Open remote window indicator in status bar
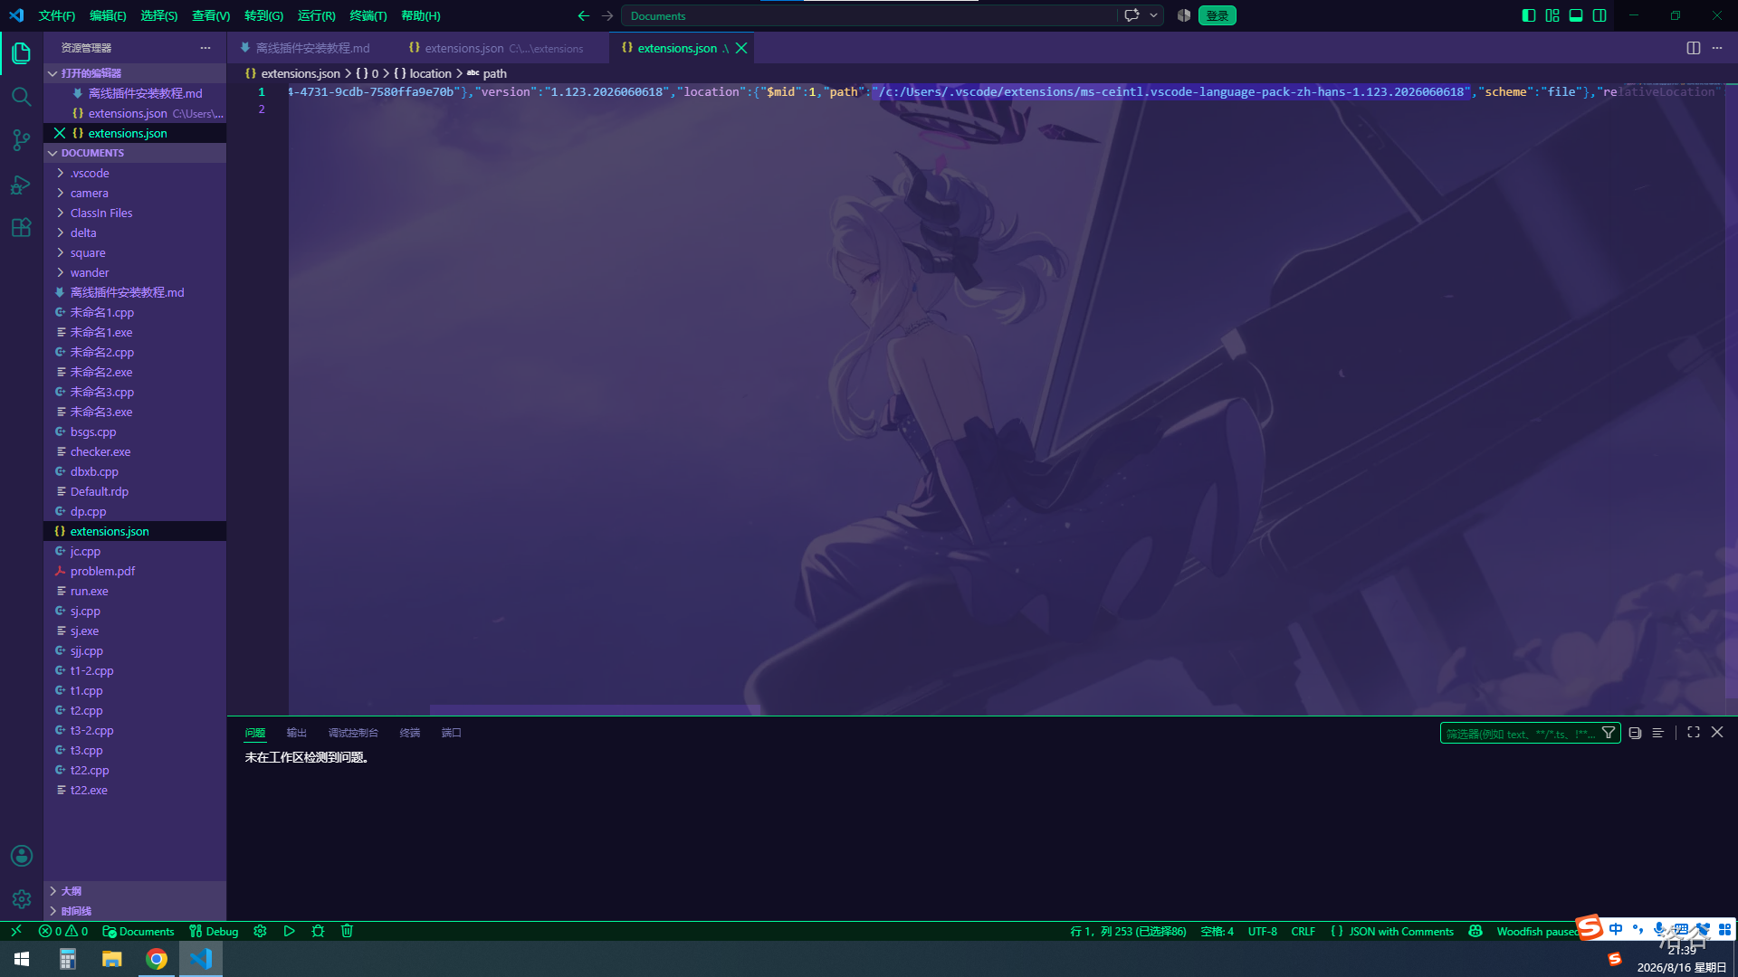This screenshot has height=977, width=1738. click(15, 931)
